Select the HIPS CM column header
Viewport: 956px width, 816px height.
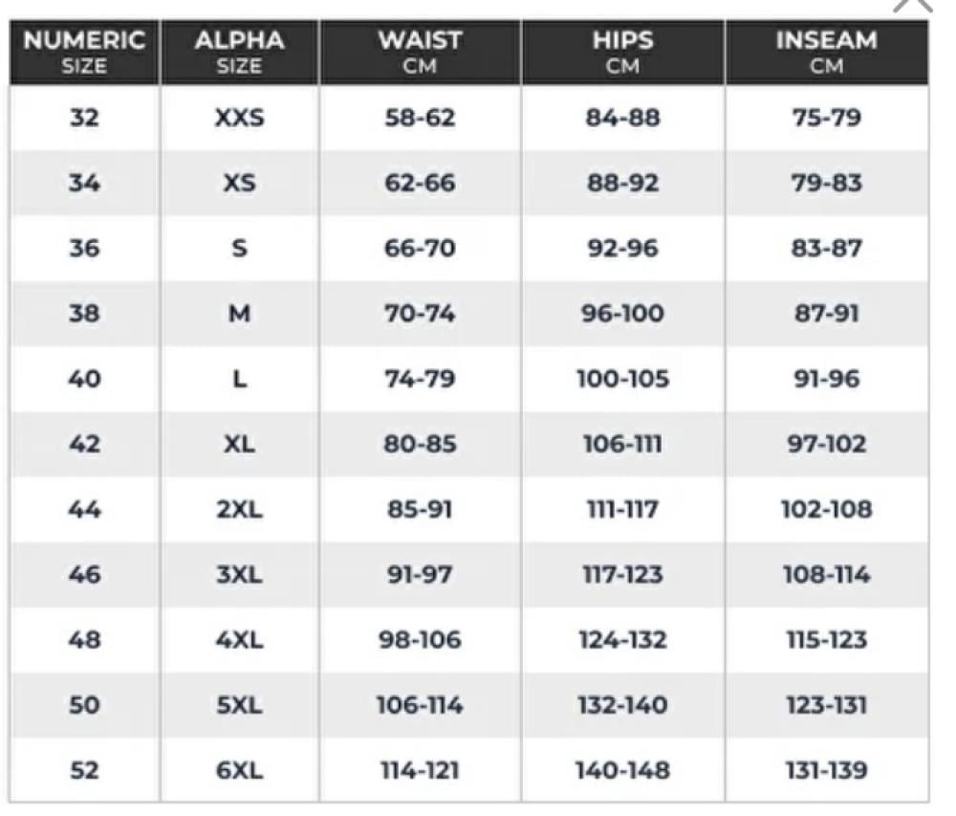pos(622,53)
